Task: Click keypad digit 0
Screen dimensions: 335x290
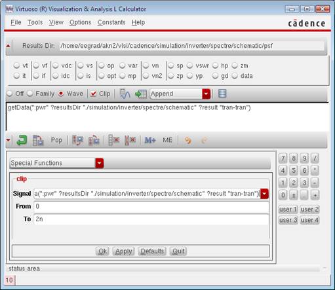Action: click(283, 195)
